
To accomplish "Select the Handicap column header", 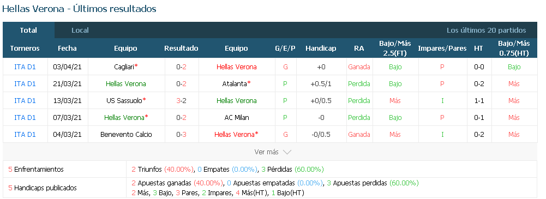I will [x=321, y=49].
